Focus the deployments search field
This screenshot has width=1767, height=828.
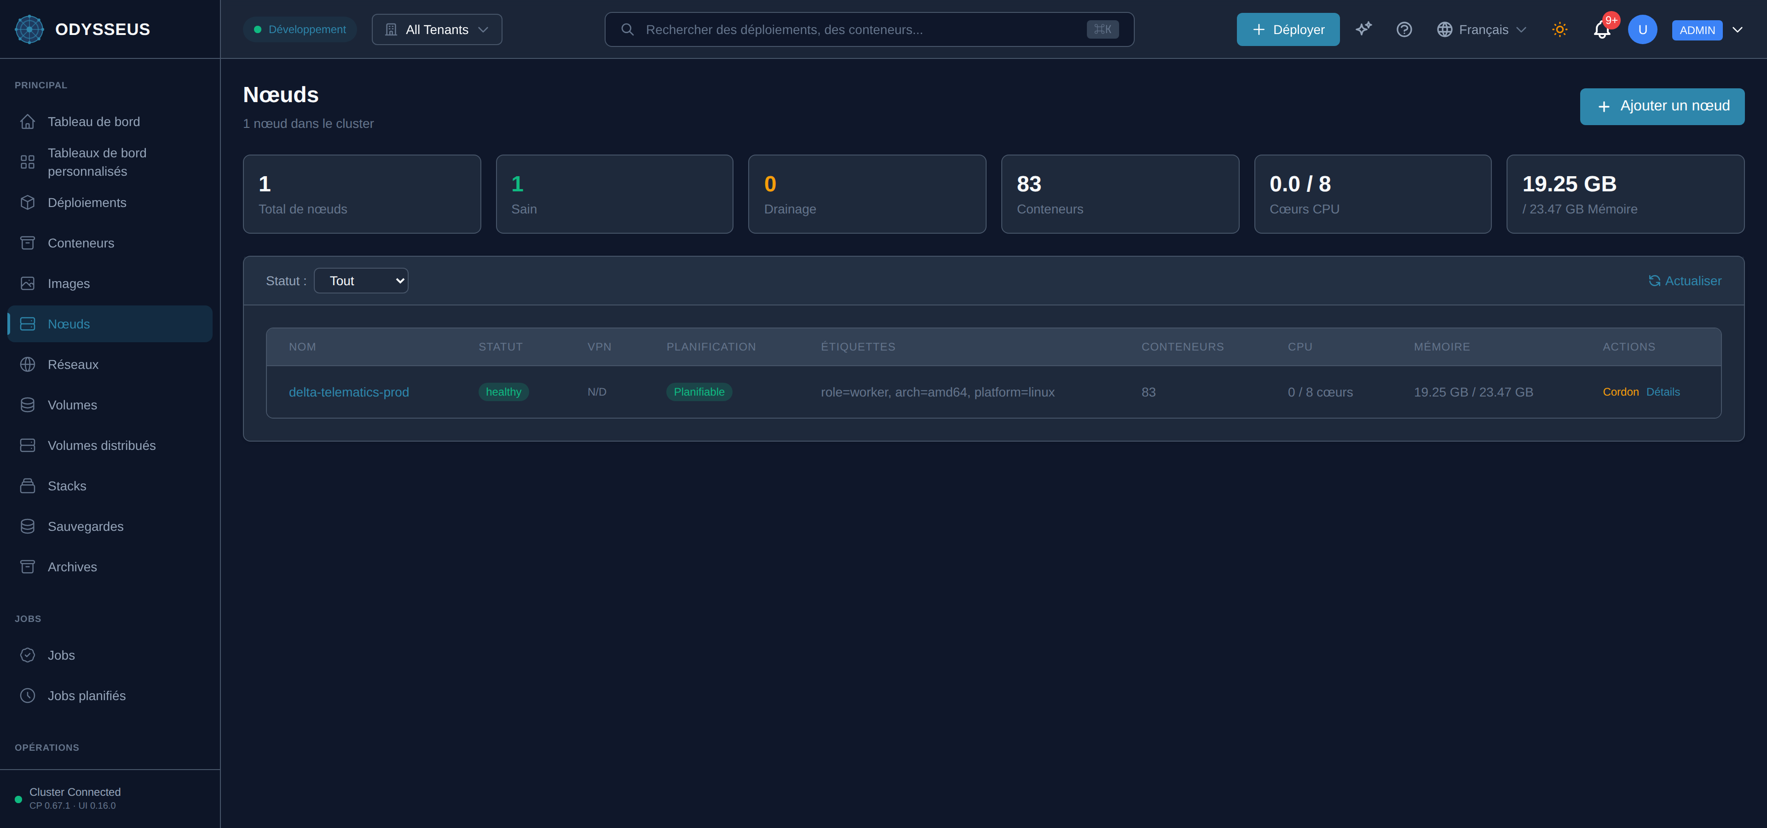point(869,29)
